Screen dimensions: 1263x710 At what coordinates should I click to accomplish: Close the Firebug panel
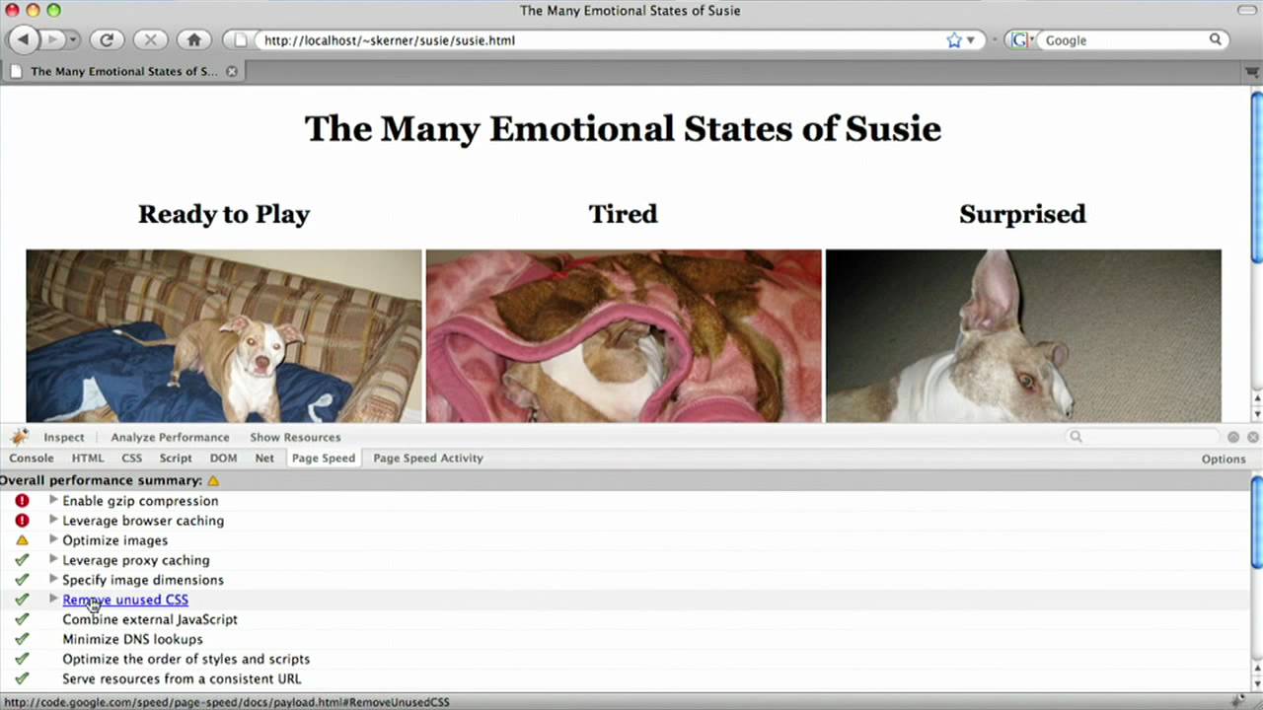point(1253,437)
